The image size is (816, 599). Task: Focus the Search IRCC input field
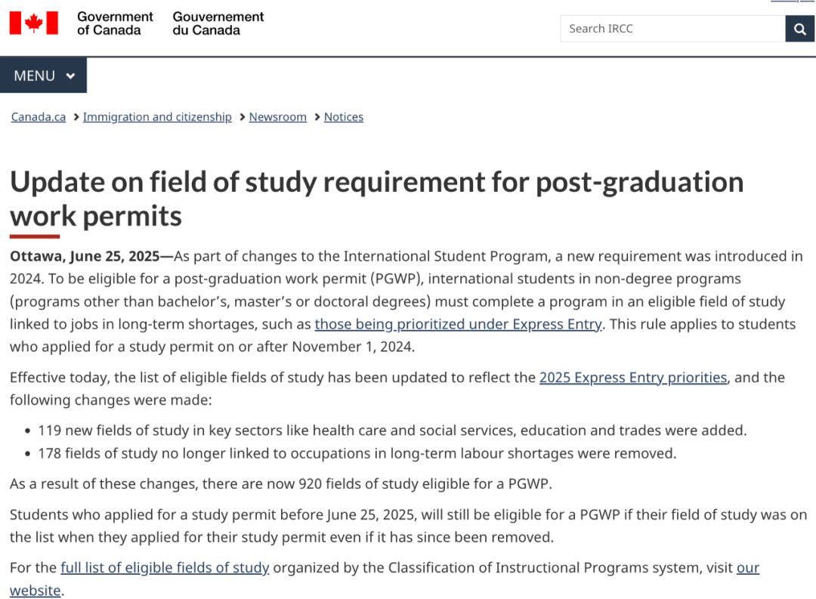673,29
